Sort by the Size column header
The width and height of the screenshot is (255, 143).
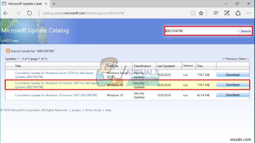click(x=200, y=66)
